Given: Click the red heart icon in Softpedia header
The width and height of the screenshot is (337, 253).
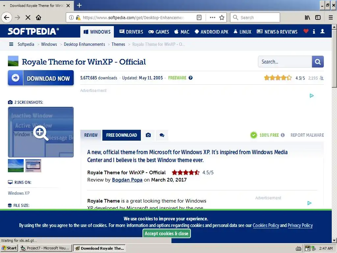Looking at the screenshot, I should (306, 31).
